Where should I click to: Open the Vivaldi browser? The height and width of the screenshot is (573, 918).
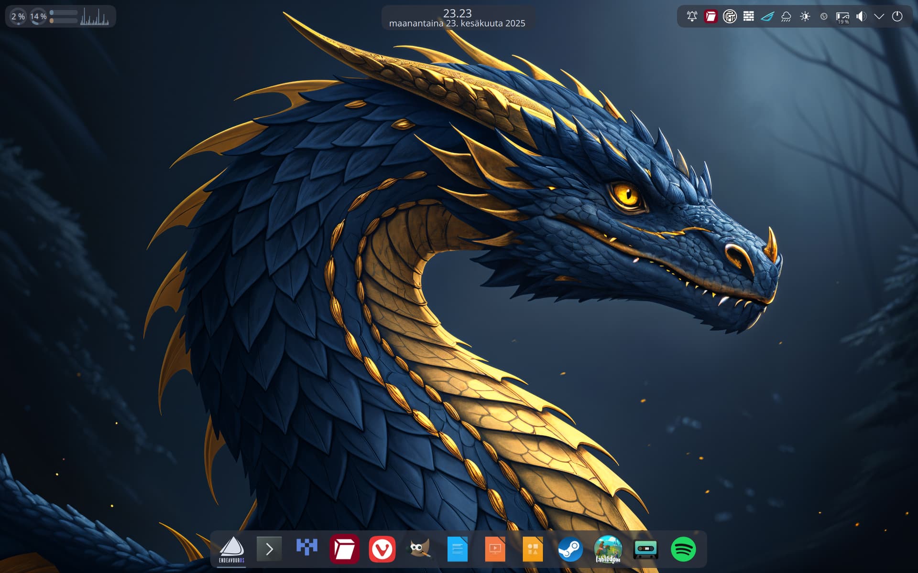[382, 549]
